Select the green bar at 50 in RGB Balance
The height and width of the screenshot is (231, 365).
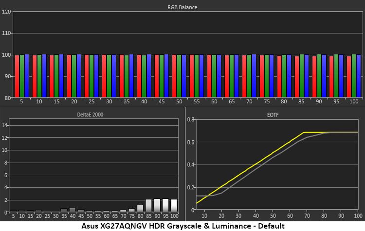[179, 76]
